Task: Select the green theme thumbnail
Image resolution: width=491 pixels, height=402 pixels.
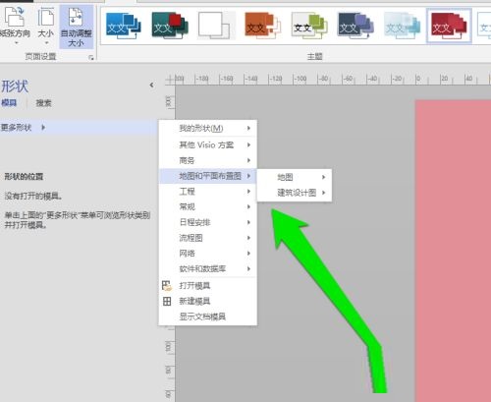Action: click(x=308, y=26)
